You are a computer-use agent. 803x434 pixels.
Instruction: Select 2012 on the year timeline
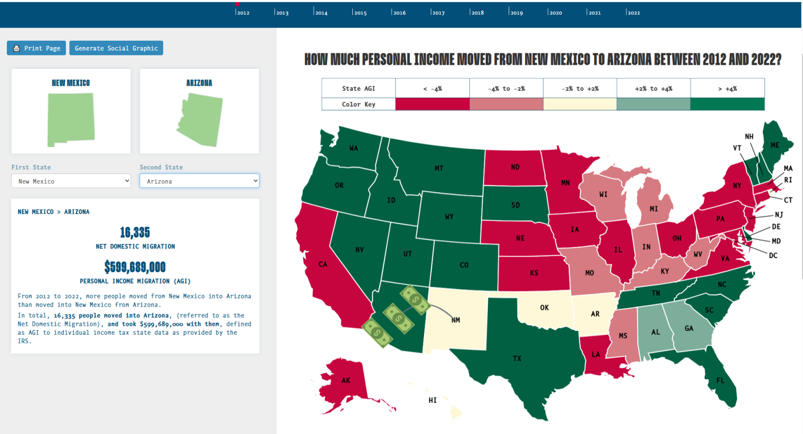point(243,13)
